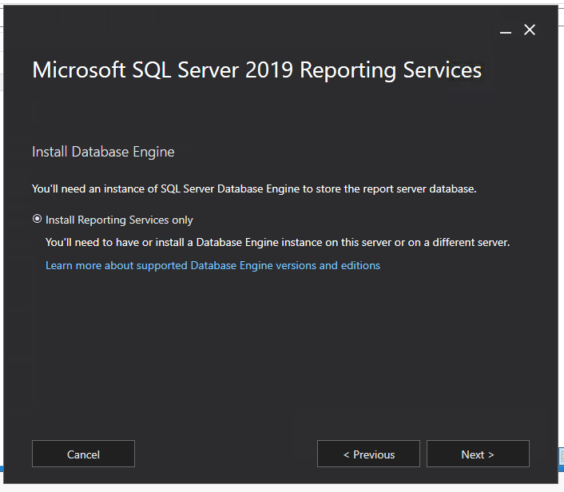Click the background window strip beside the dialog
Screen dimensions: 564x492
click(561, 240)
